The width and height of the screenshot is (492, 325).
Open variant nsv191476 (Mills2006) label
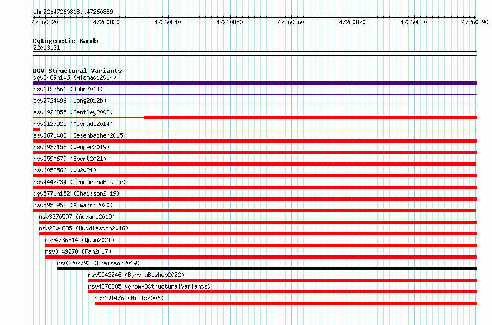pos(129,298)
